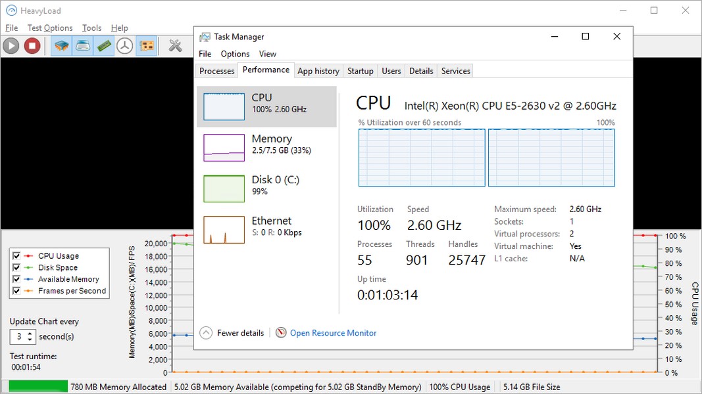The width and height of the screenshot is (702, 394).
Task: Open Test Options menu in HeavyLoad
Action: point(50,28)
